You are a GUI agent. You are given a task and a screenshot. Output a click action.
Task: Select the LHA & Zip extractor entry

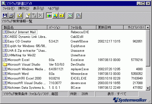(x=27, y=51)
